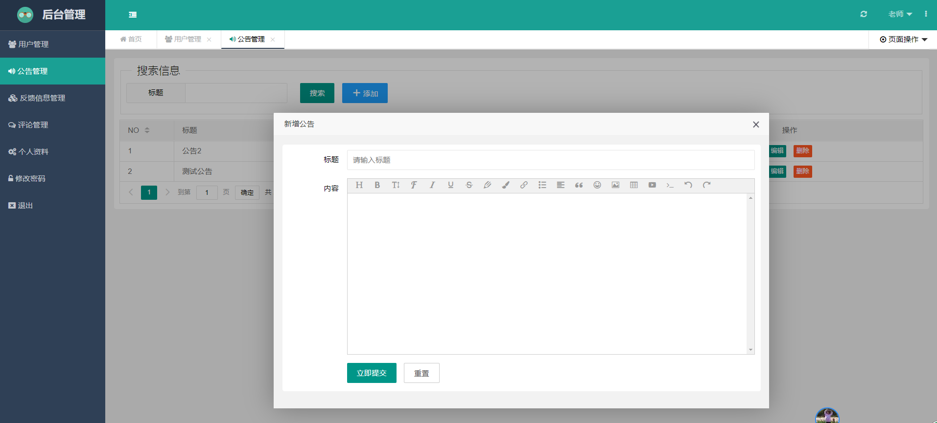Click the refresh icon in header

[x=864, y=14]
